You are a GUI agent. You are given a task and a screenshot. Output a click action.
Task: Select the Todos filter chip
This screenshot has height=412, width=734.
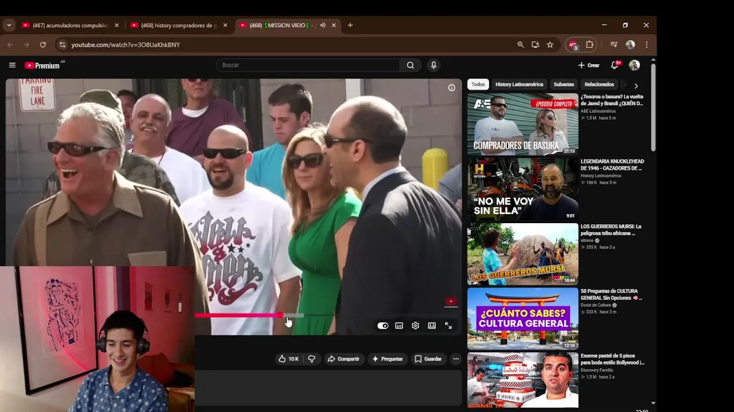(478, 85)
